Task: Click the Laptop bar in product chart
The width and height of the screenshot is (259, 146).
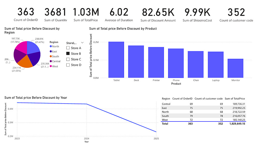Action: point(216,65)
